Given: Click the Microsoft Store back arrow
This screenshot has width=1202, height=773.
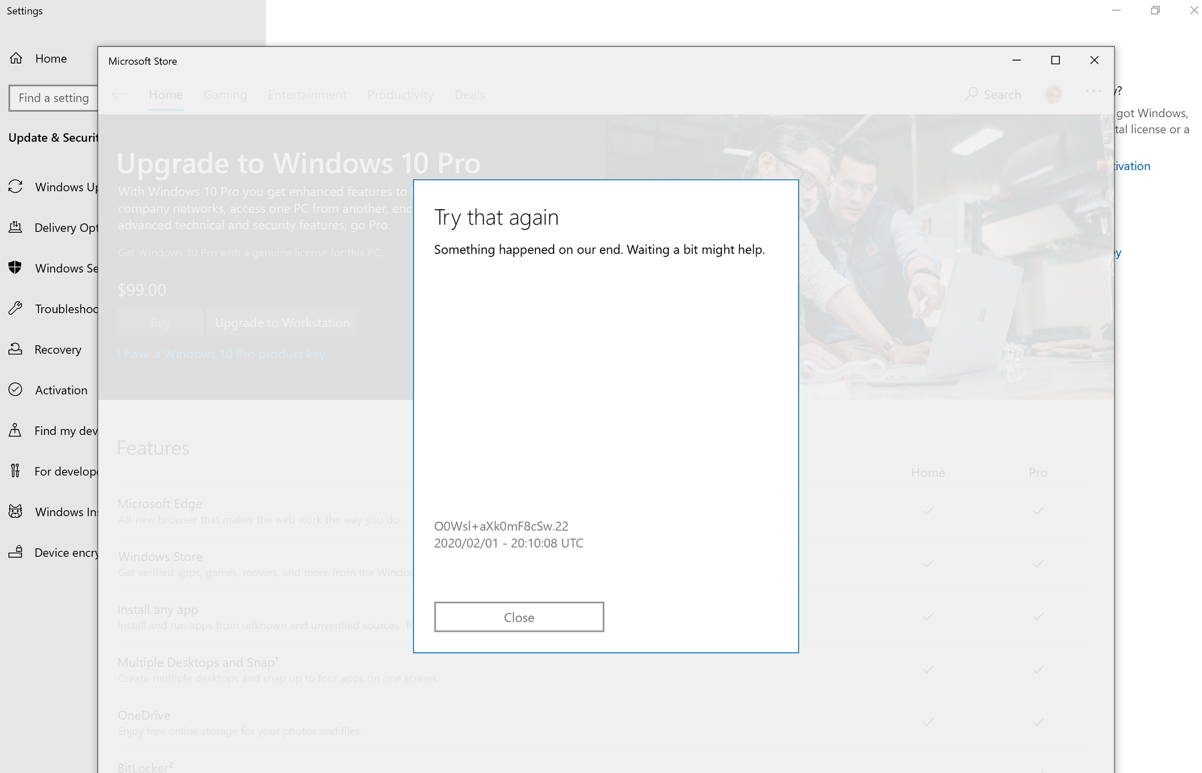Looking at the screenshot, I should (x=118, y=94).
